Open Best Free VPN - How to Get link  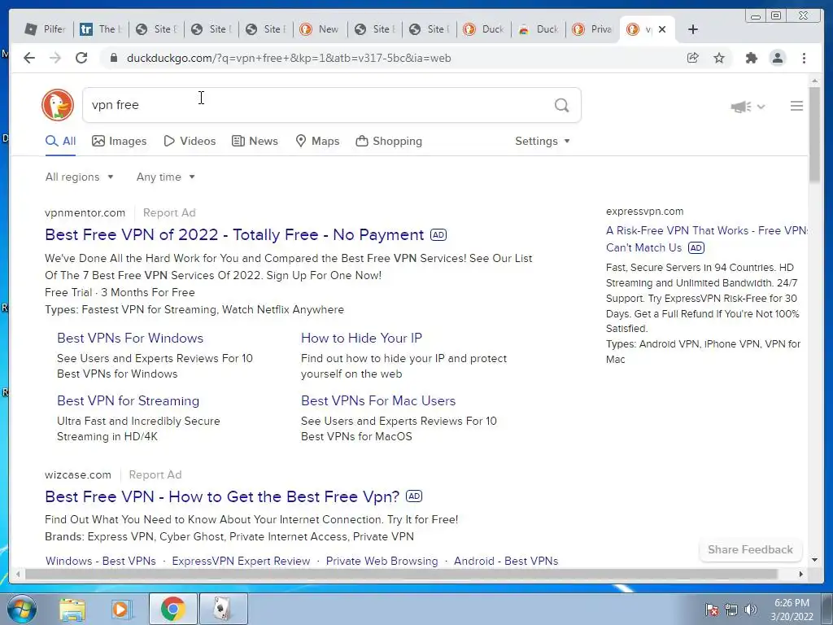[222, 496]
